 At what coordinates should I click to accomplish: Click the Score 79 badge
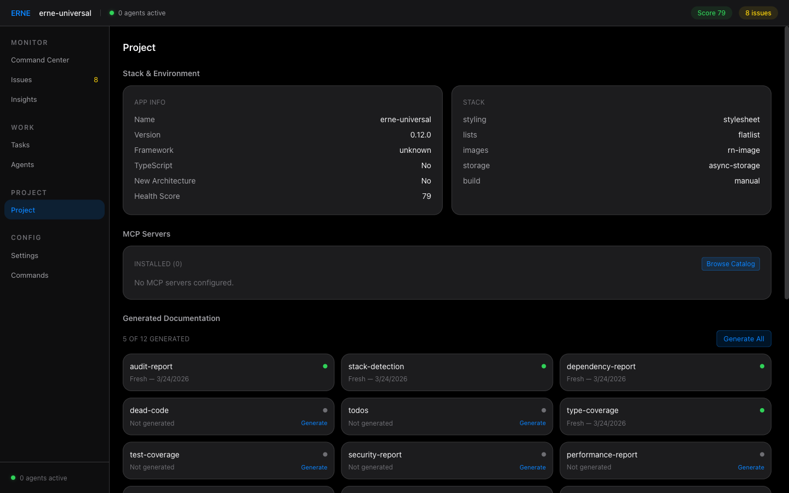click(x=711, y=13)
